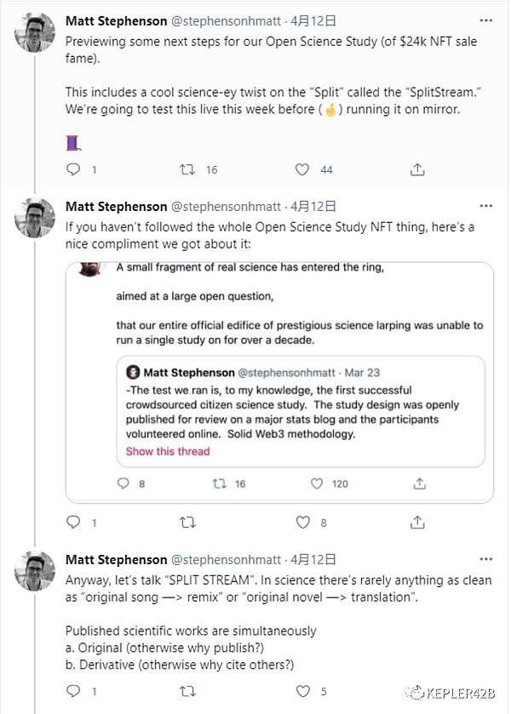Click @stephensonhmatt handle in the third tweet
The image size is (511, 714).
point(227,560)
